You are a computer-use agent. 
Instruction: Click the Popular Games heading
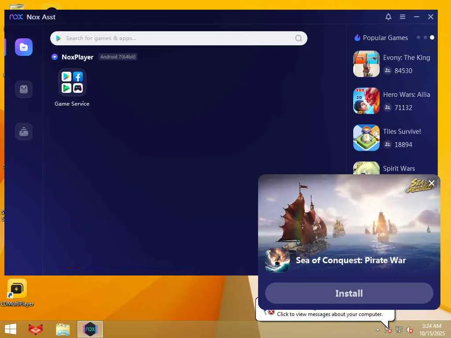pos(385,38)
